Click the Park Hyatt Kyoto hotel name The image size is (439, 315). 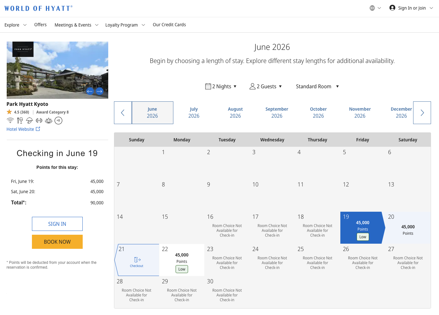(x=27, y=104)
